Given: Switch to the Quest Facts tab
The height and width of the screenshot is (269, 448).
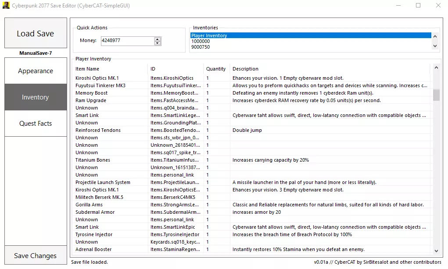Looking at the screenshot, I should point(36,123).
